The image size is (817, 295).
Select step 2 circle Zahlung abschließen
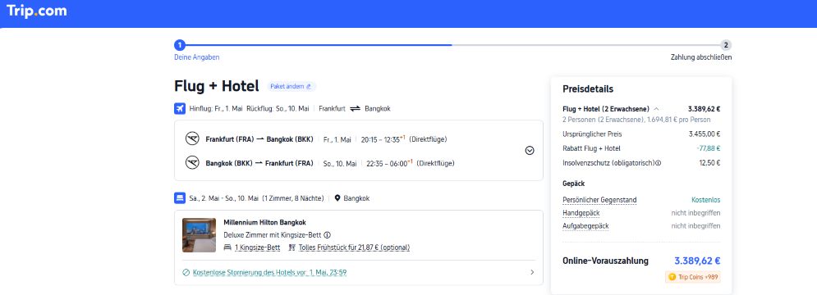(x=726, y=45)
